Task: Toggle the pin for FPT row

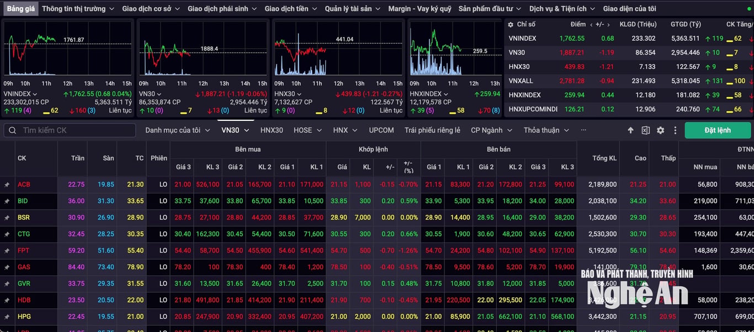Action: coord(7,251)
